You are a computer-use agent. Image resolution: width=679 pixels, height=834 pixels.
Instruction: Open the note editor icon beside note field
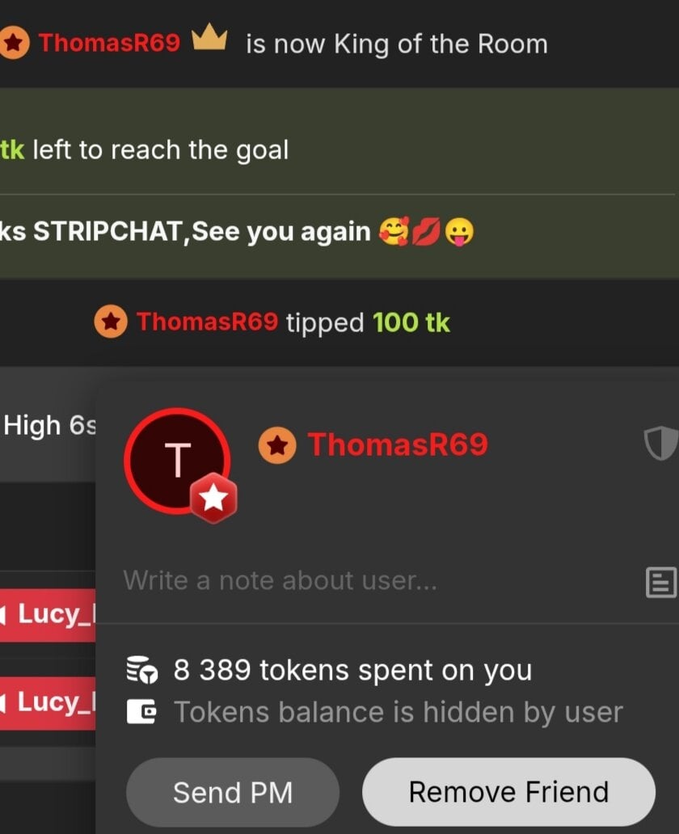coord(661,583)
